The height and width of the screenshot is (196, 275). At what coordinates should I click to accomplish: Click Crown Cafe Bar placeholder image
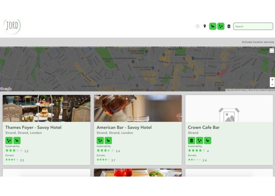coord(229,108)
